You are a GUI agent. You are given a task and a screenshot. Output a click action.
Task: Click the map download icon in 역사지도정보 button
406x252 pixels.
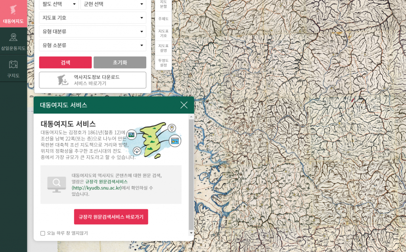point(63,80)
